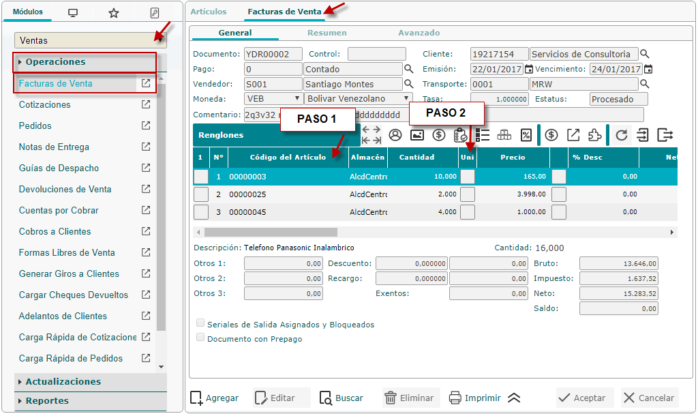Expand the Reportes section
Viewport: 698px width, 414px height.
coord(47,401)
